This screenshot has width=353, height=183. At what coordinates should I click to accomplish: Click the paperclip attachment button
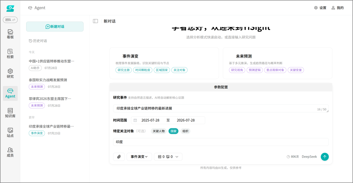pos(119,157)
